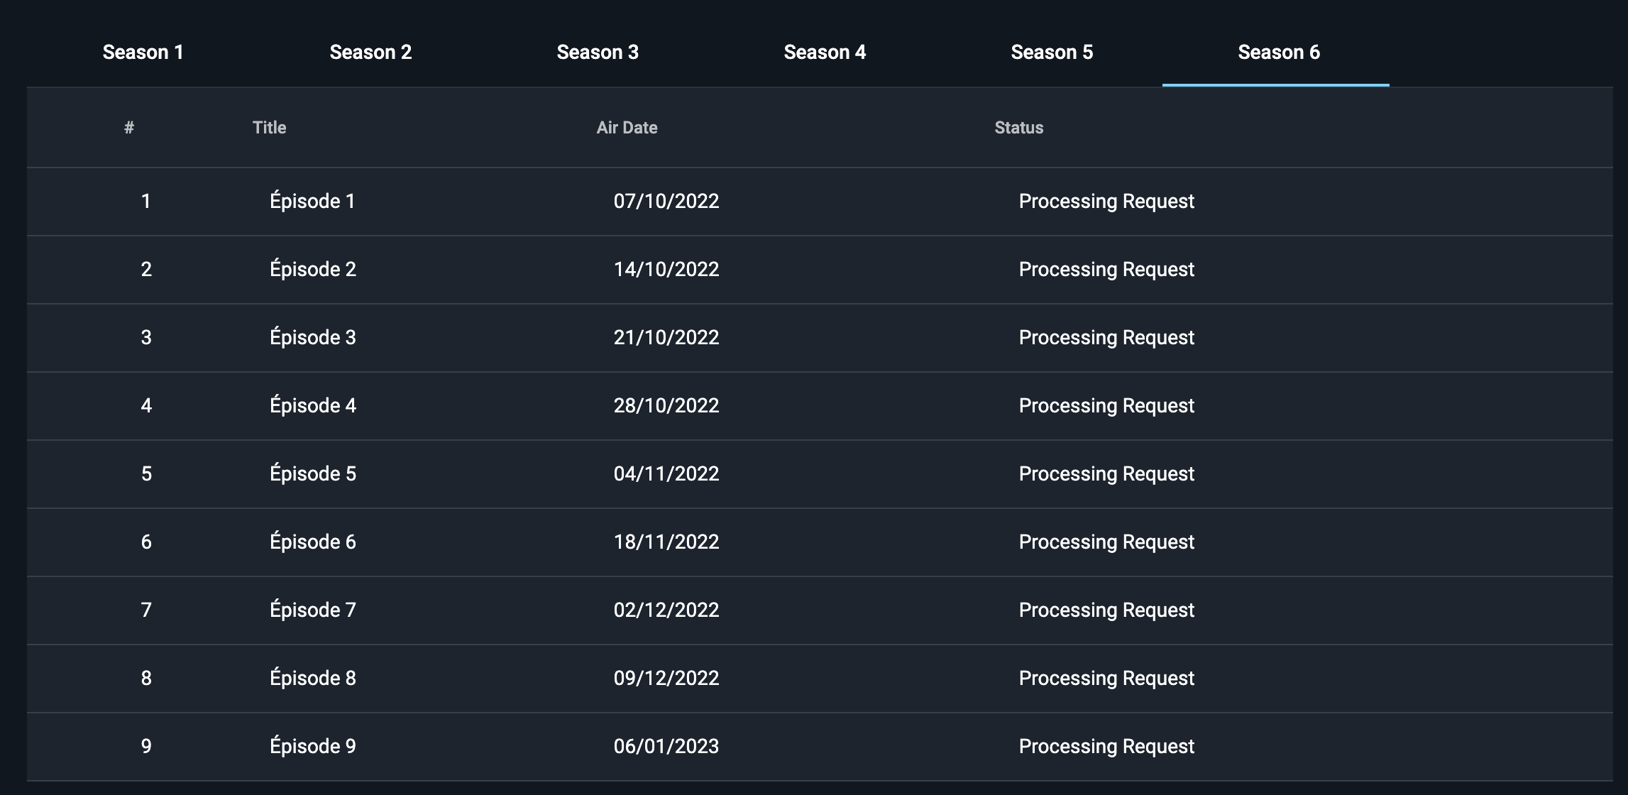Viewport: 1628px width, 795px height.
Task: Click Processing Request status for Épisode 8
Action: pos(1106,679)
